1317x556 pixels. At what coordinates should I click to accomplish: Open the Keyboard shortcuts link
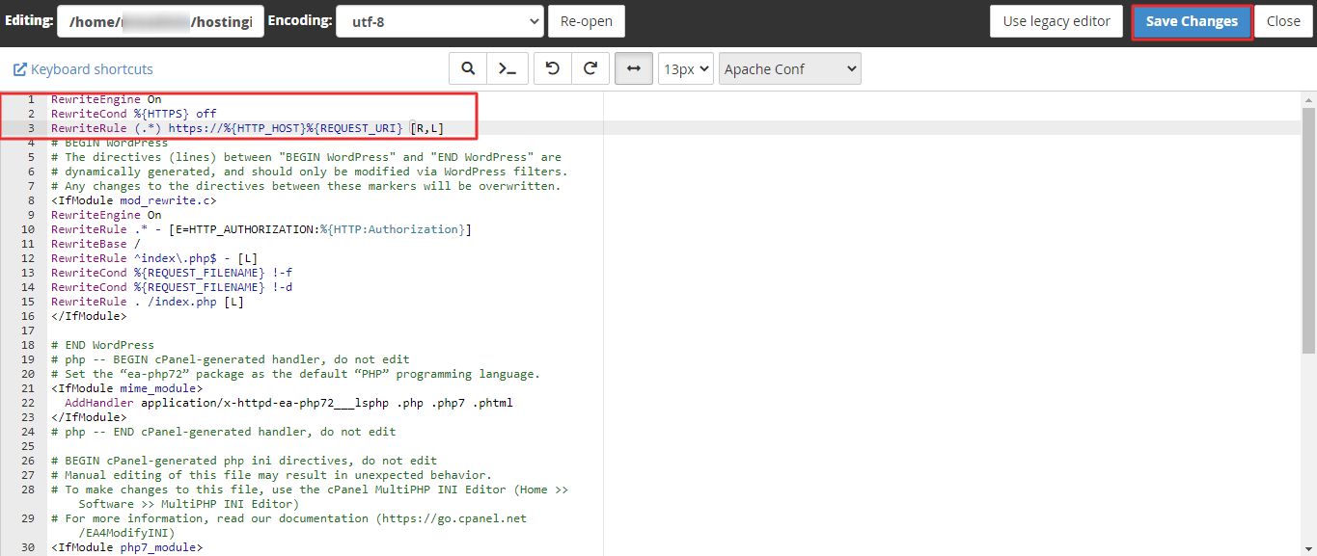[x=83, y=69]
